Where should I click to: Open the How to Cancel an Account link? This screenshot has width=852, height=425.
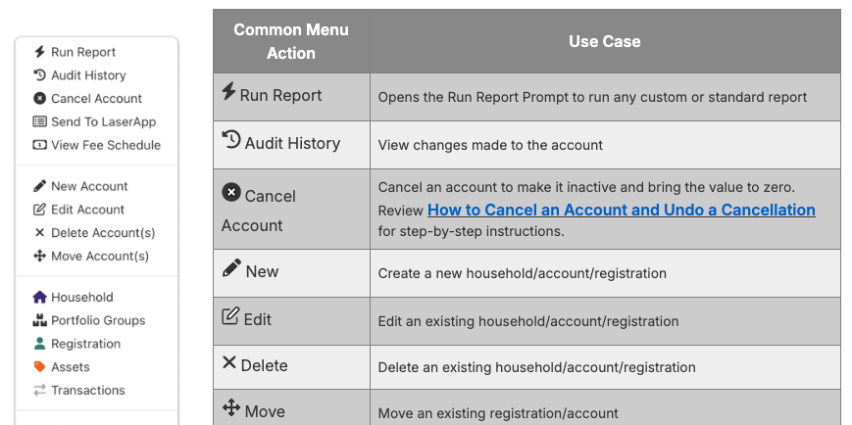click(621, 211)
